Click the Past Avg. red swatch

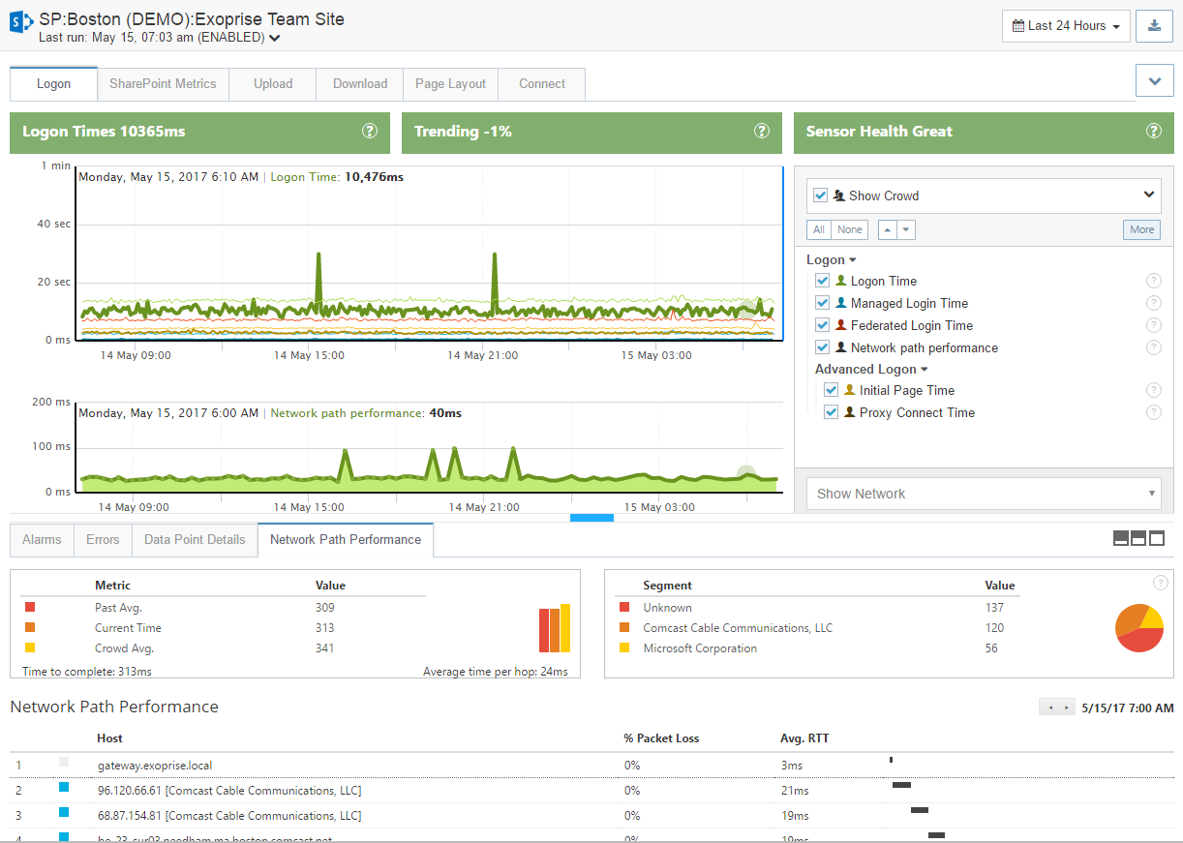click(x=30, y=607)
